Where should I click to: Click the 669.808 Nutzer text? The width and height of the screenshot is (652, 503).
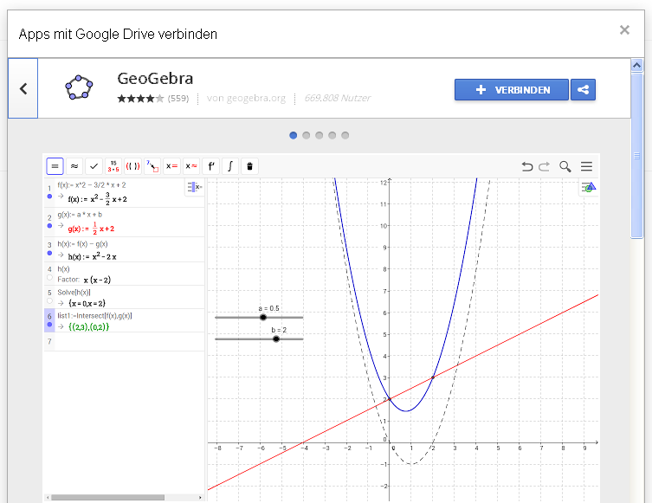point(338,98)
